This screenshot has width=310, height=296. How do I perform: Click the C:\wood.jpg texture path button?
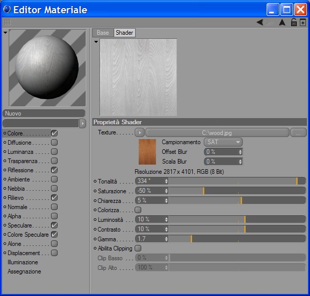(217, 132)
